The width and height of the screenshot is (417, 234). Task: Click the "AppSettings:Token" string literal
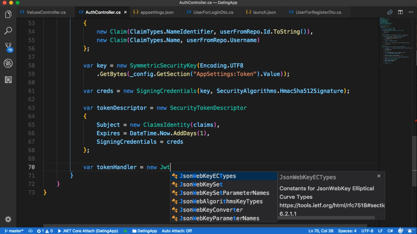pos(225,74)
